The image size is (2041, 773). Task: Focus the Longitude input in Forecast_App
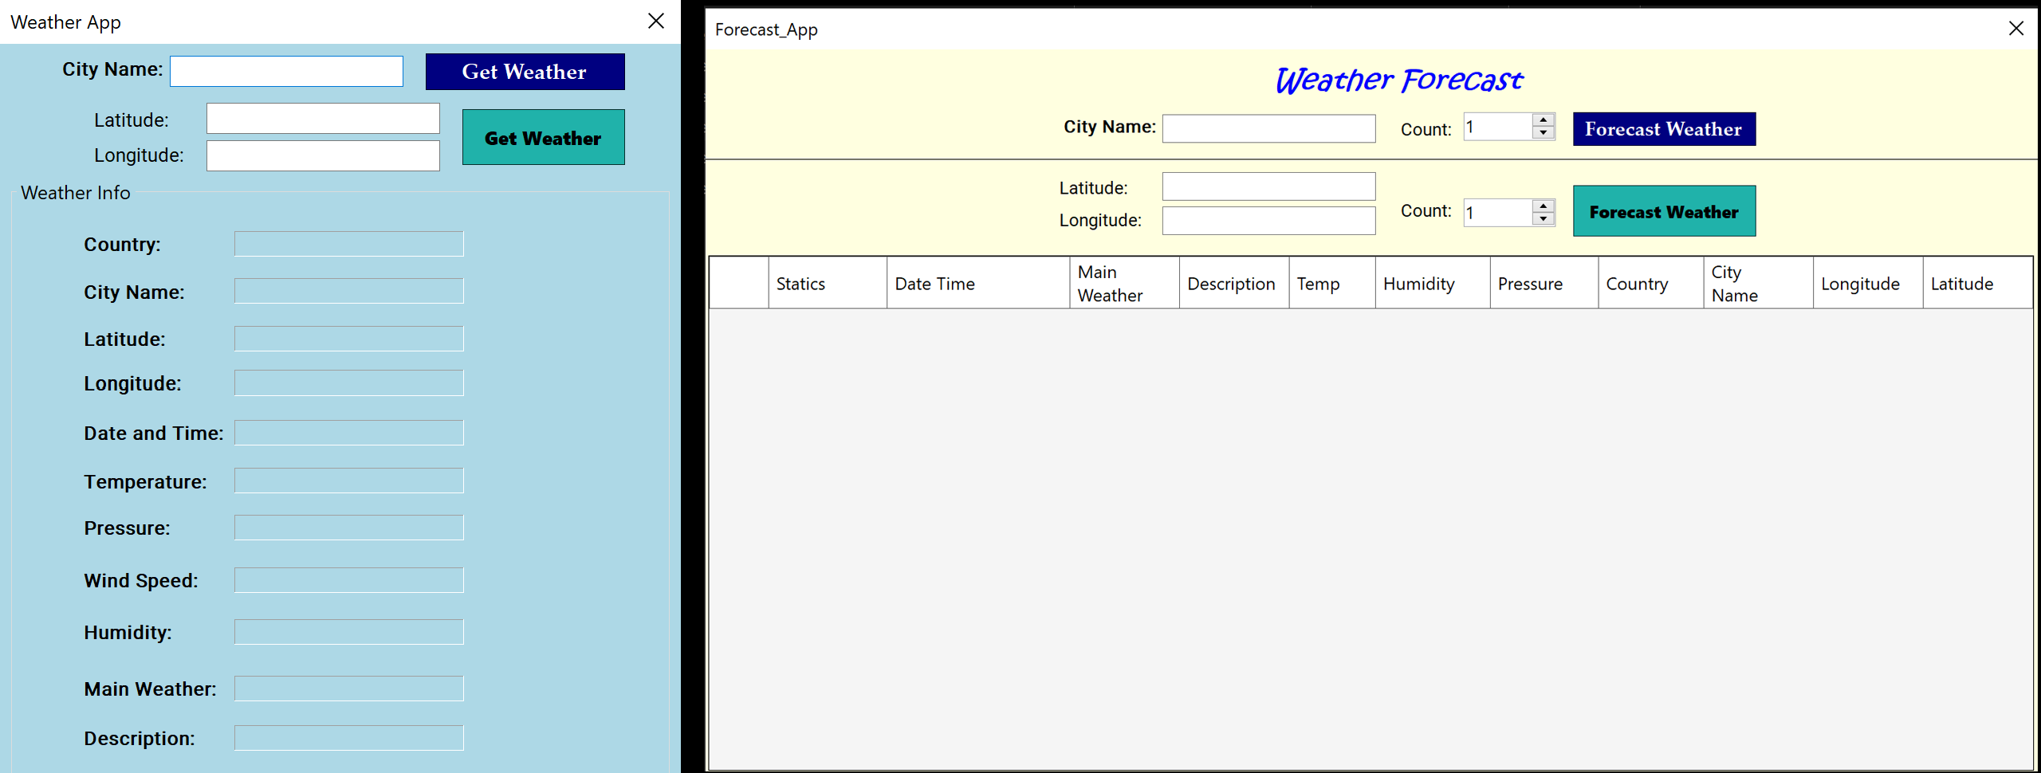coord(1268,221)
